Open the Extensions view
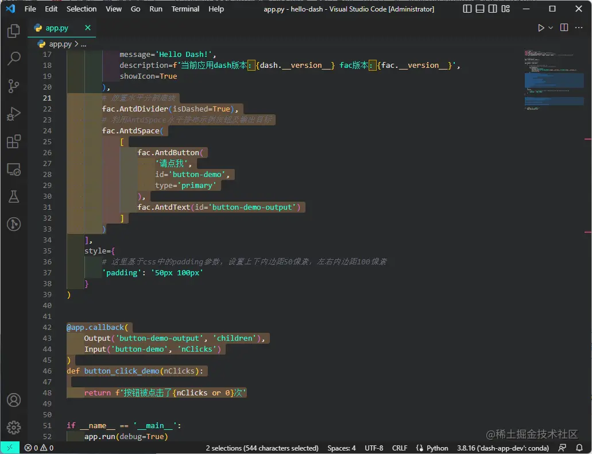The image size is (592, 454). click(14, 142)
